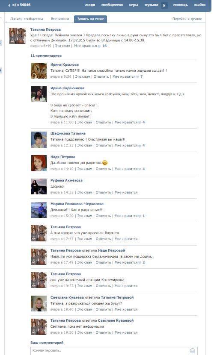Follow the Перейти к группе link
This screenshot has height=355, width=217.
coord(187,19)
